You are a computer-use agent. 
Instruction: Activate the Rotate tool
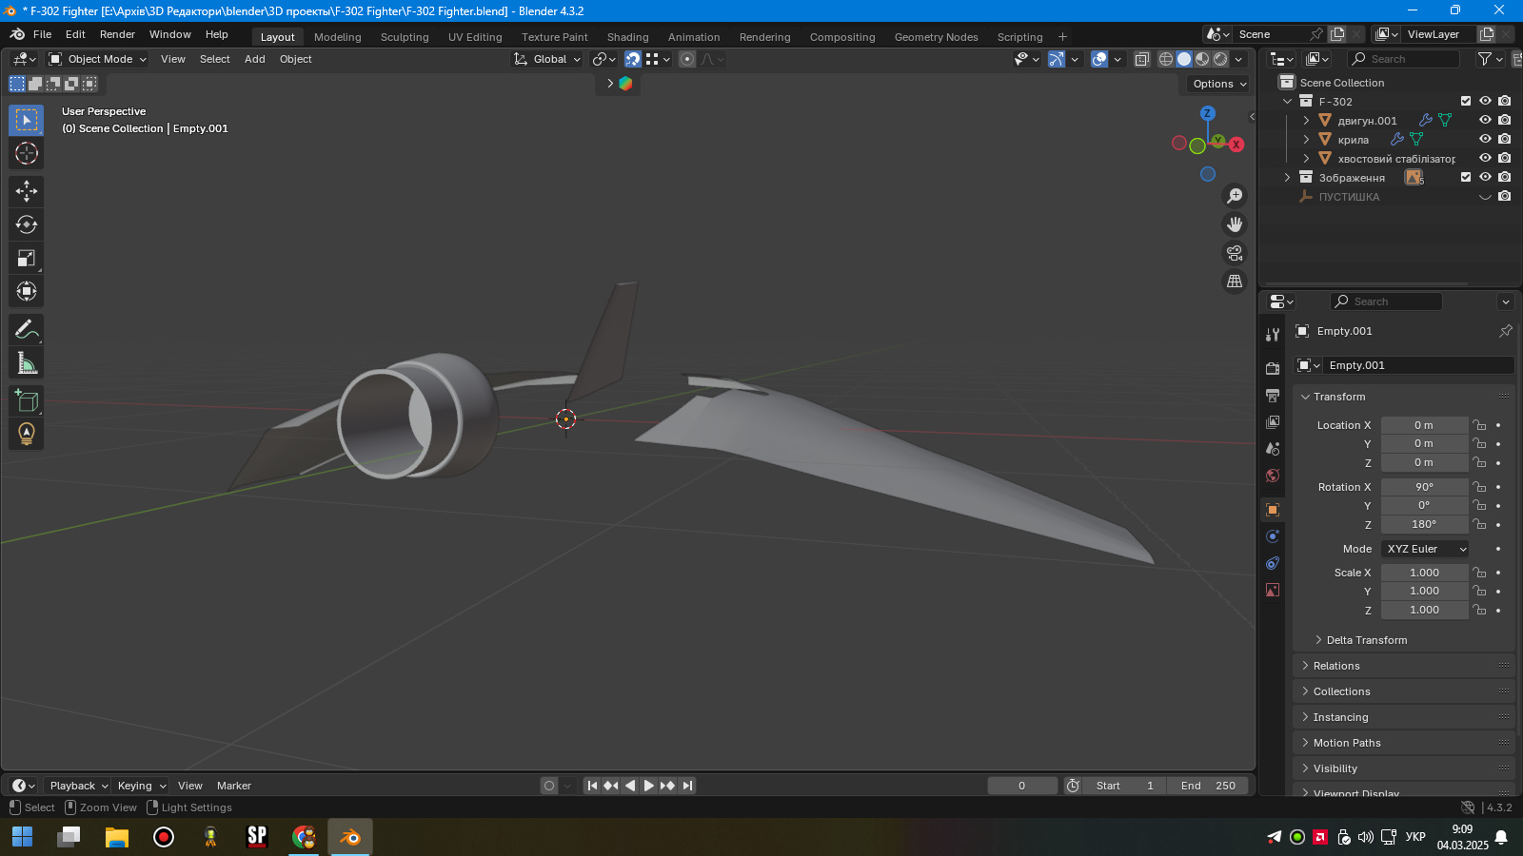27,224
